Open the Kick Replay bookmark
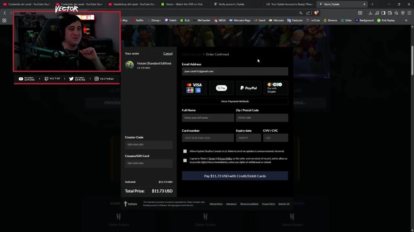Screen dimensions: 414x232 click(x=386, y=20)
